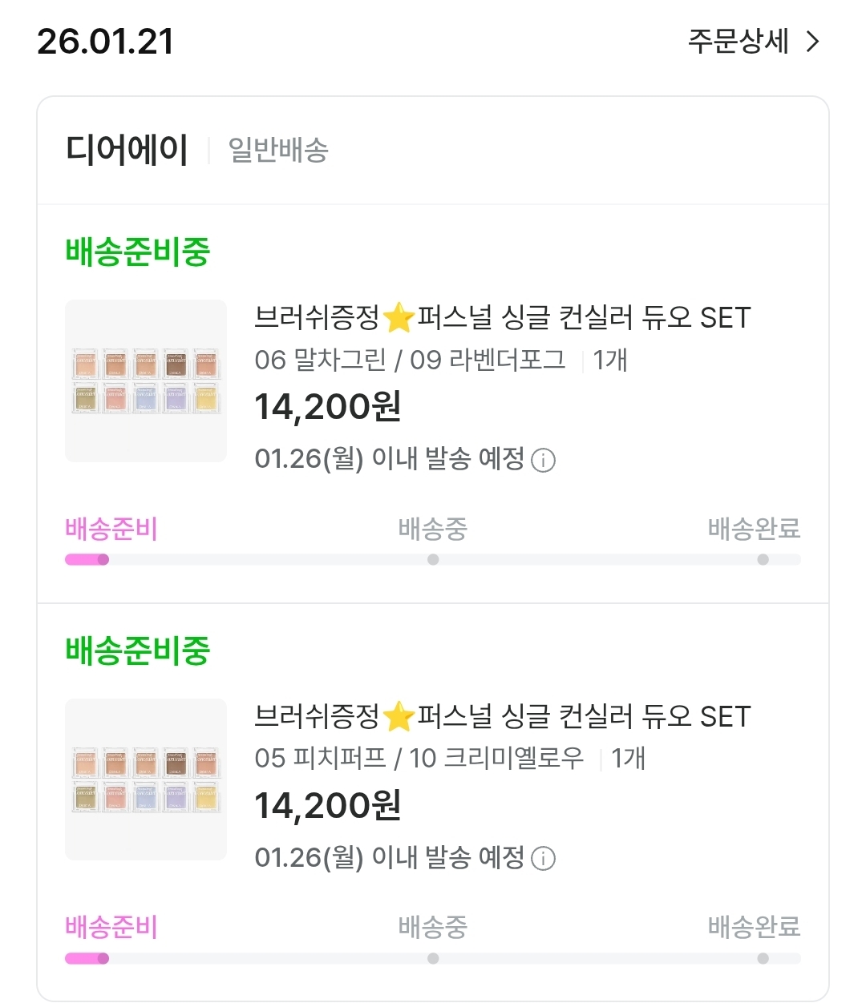Select the 배송준비 step on the 말차그린 order tracker
This screenshot has width=866, height=1003.
[111, 530]
